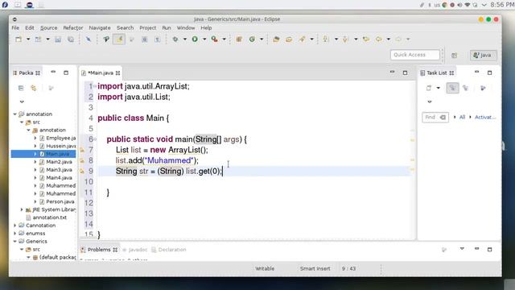Open the Navigate menu
515x290 pixels.
coord(100,28)
